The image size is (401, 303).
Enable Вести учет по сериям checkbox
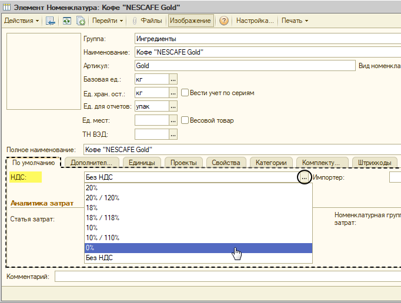point(185,92)
